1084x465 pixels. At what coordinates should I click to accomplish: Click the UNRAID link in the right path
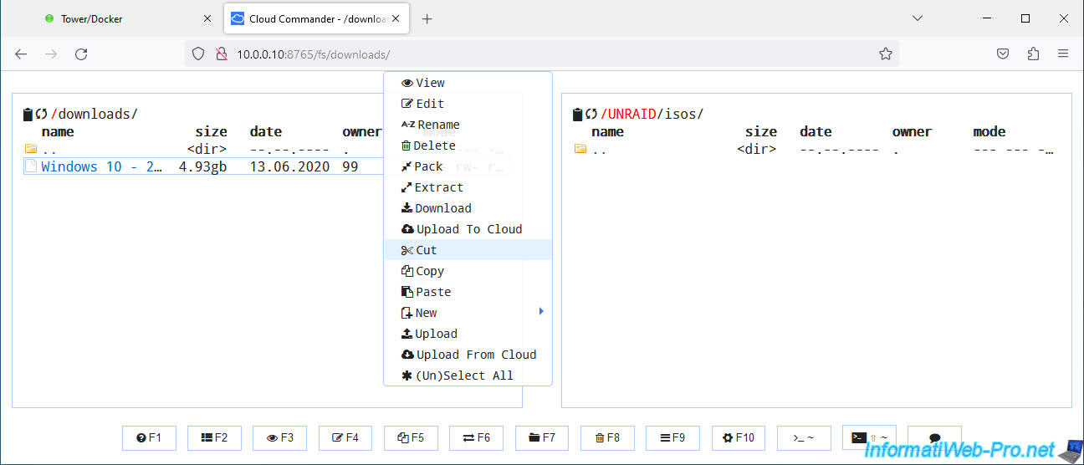click(x=628, y=114)
